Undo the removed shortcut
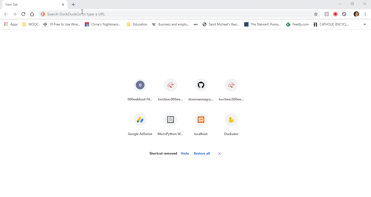The width and height of the screenshot is (371, 197). click(185, 153)
